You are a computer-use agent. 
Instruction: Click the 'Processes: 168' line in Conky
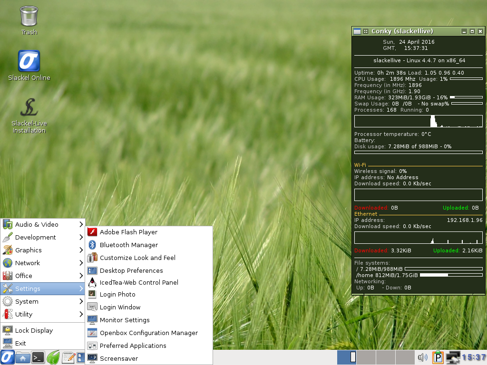click(375, 110)
